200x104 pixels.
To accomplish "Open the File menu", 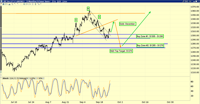I will pyautogui.click(x=54, y=1).
